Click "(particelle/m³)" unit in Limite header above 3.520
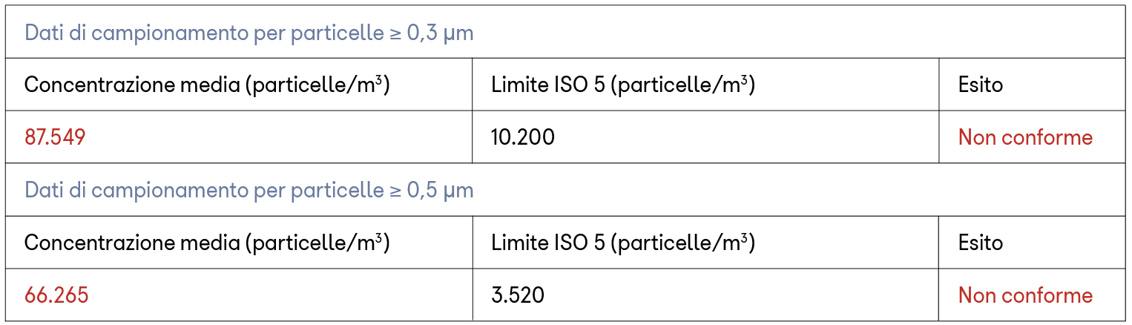1132x325 pixels. coord(682,243)
